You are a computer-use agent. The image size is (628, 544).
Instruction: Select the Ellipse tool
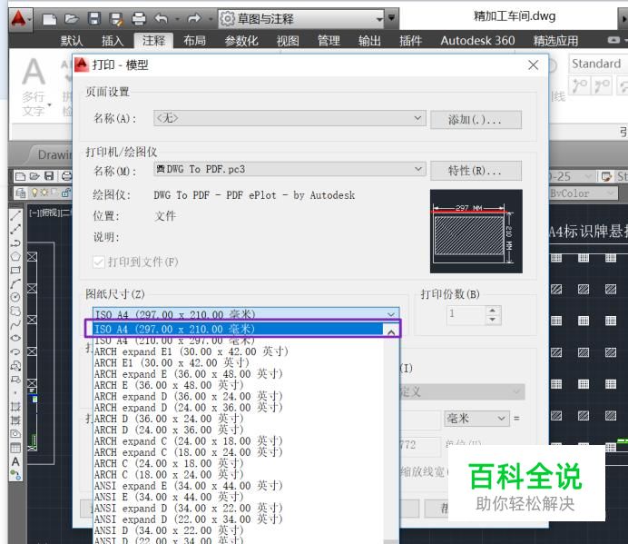tap(15, 338)
